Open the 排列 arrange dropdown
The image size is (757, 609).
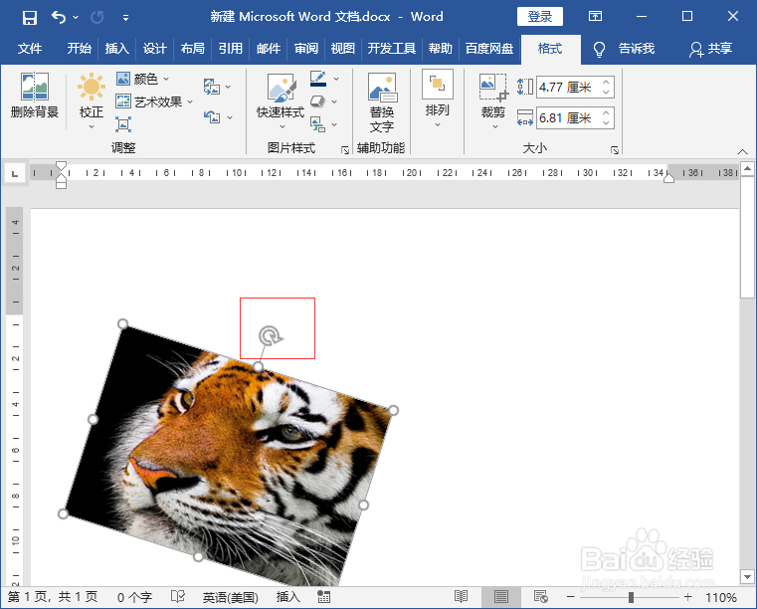pos(438,100)
